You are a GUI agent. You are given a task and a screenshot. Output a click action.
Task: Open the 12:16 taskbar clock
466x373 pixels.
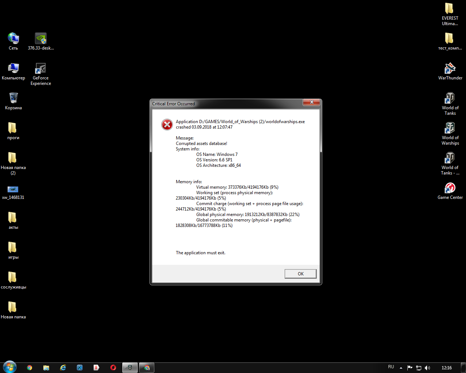click(447, 368)
